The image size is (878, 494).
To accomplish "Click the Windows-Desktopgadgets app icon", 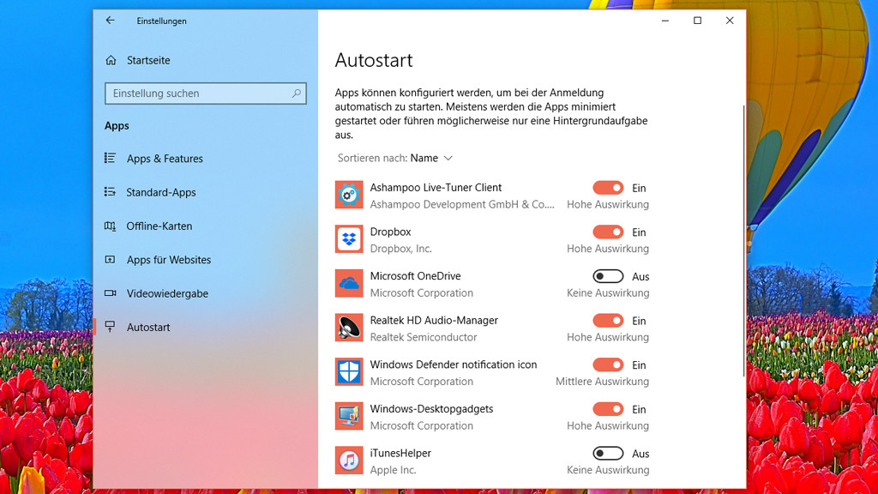I will [x=349, y=416].
